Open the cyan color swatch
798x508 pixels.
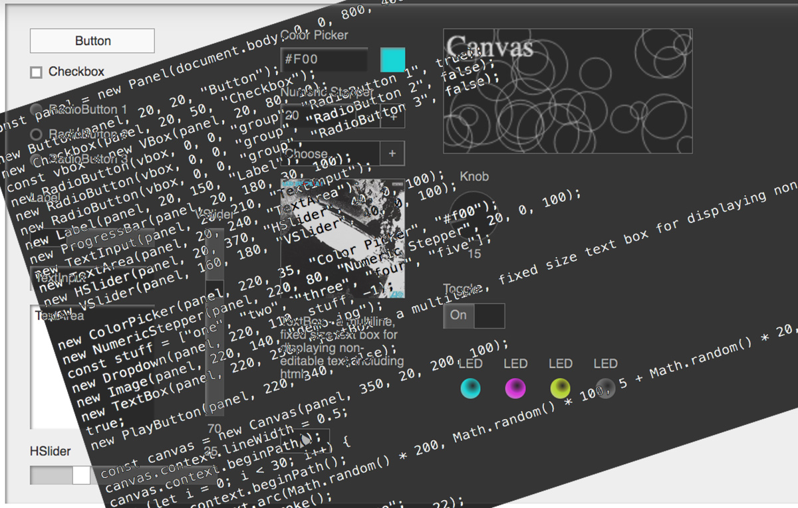point(392,59)
